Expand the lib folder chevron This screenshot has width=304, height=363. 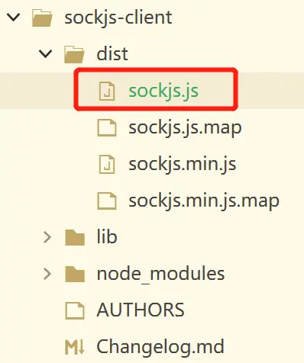(x=47, y=237)
